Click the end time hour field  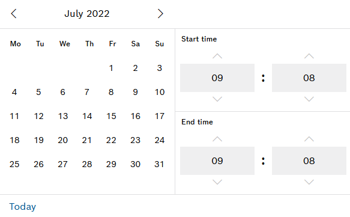(x=217, y=160)
